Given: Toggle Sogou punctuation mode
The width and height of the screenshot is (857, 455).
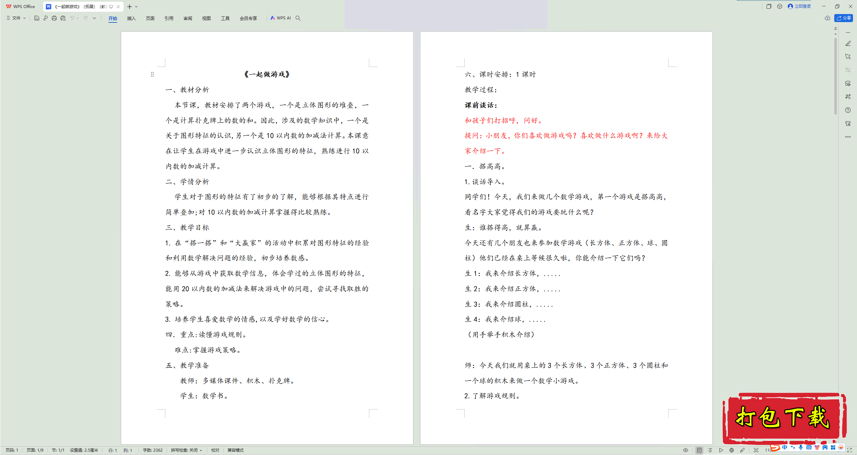Looking at the screenshot, I should click(x=793, y=447).
